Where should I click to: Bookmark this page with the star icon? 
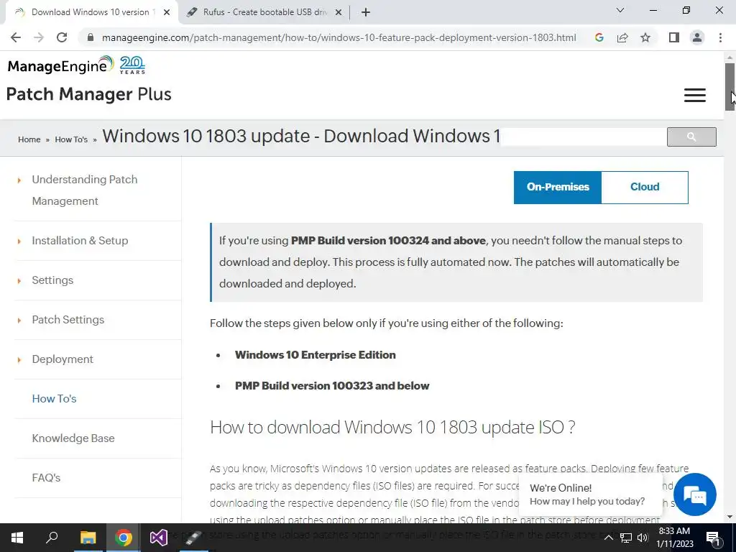[x=645, y=37]
